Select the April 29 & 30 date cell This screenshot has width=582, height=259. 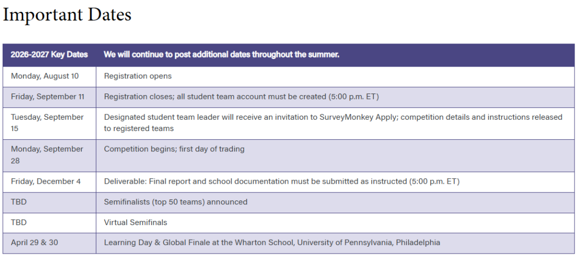pyautogui.click(x=50, y=243)
